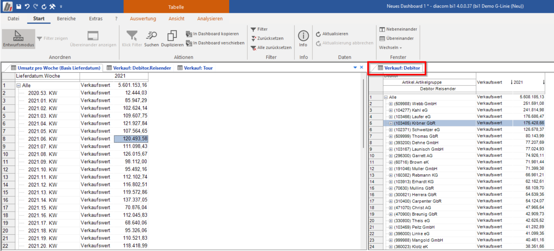The image size is (554, 251).
Task: Open the Datei menu
Action: (x=14, y=19)
